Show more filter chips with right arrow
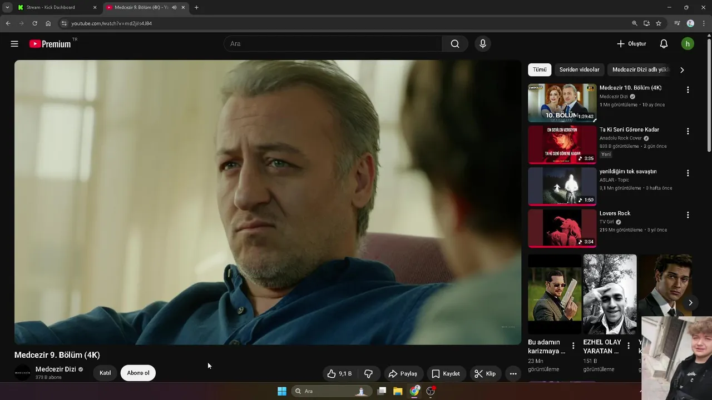712x400 pixels. 682,70
